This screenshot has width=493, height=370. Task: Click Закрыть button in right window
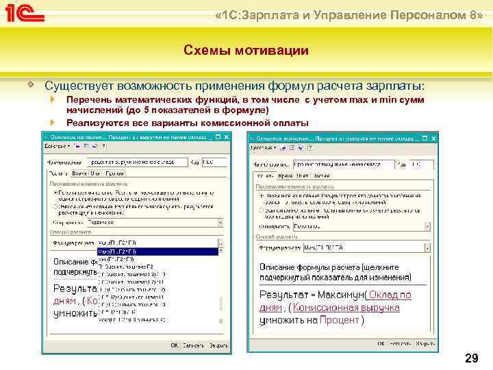425,343
